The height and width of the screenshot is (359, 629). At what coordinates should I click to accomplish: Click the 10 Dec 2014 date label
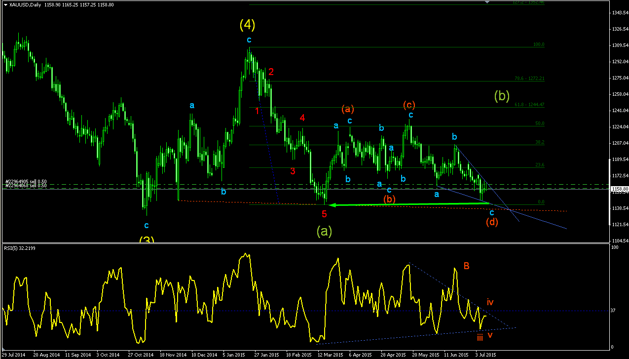click(204, 355)
